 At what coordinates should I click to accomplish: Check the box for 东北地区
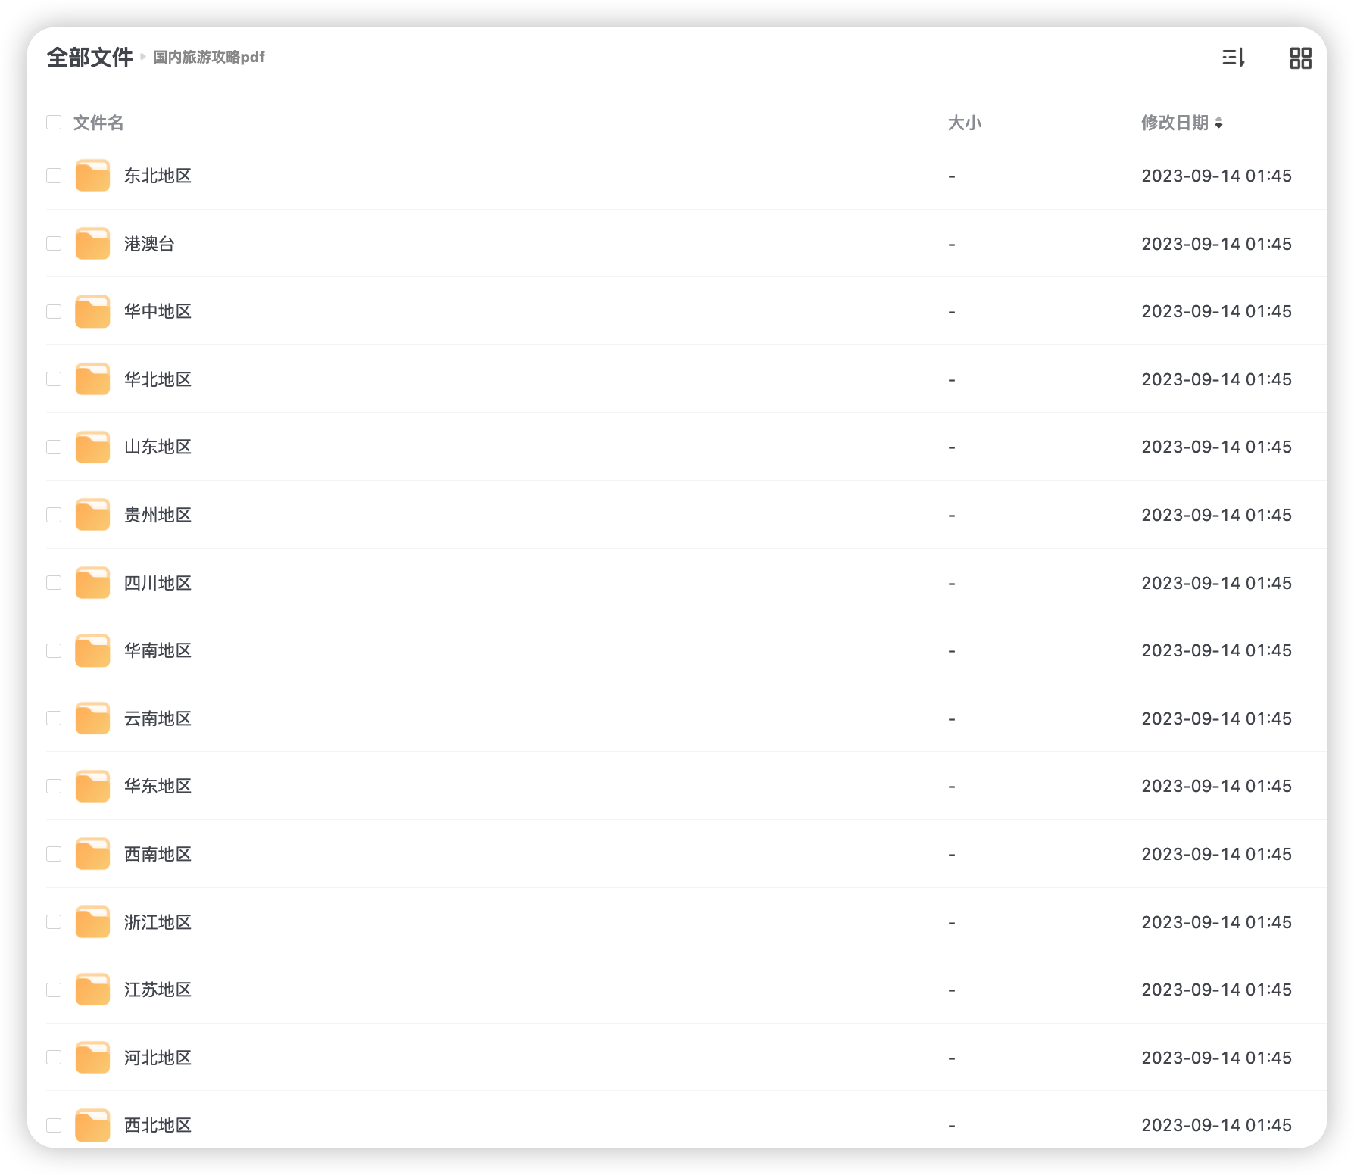[x=54, y=176]
